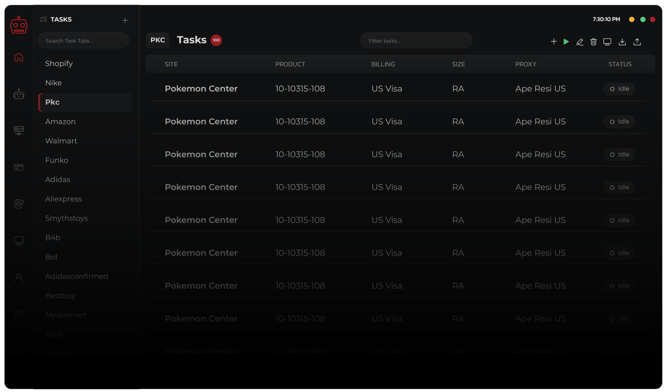Add a new task tab in sidebar
This screenshot has height=392, width=666.
[x=125, y=20]
